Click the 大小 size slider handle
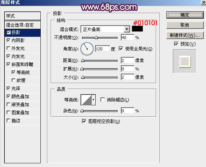Viewport: 206px width, 167px height. [x=83, y=77]
